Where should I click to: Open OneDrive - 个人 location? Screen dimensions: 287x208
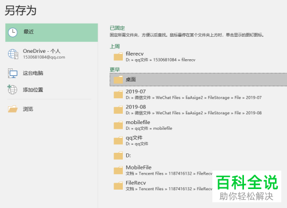click(x=52, y=54)
